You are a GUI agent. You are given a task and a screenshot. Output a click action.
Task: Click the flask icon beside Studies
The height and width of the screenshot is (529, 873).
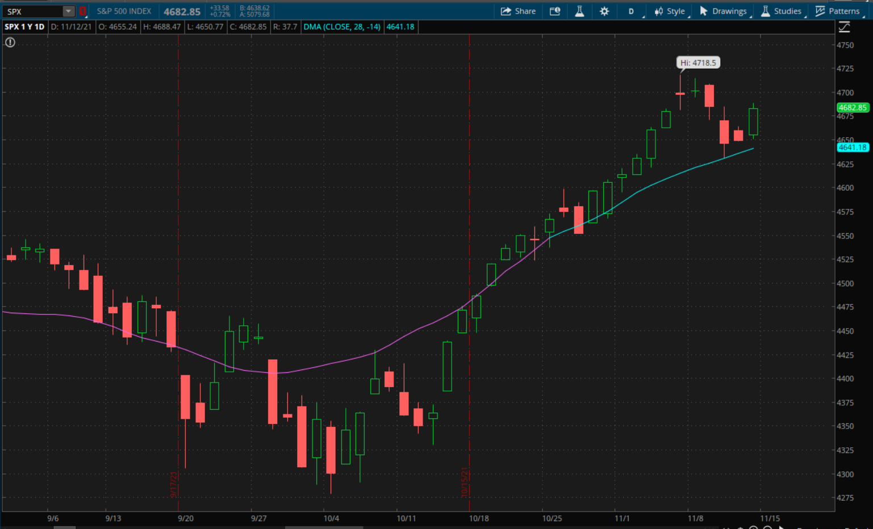766,11
